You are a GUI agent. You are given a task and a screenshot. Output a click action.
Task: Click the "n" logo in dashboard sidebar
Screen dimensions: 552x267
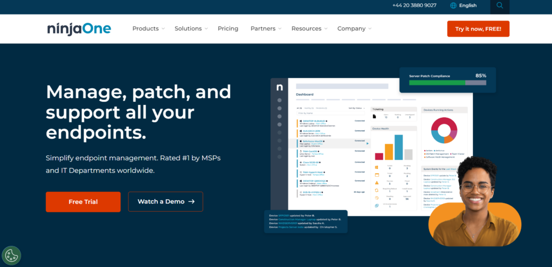click(x=279, y=87)
